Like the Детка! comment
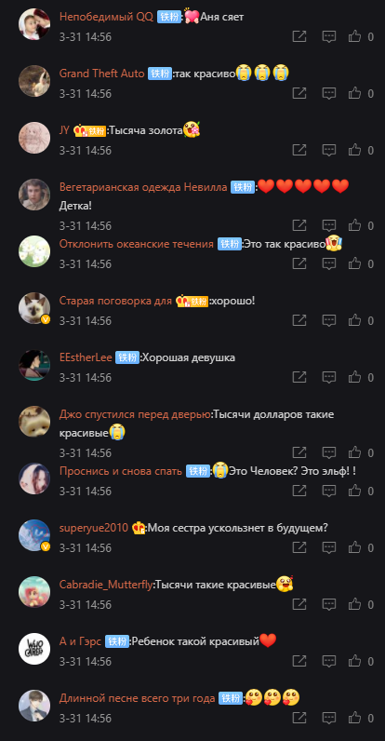The width and height of the screenshot is (385, 741). pos(355,226)
